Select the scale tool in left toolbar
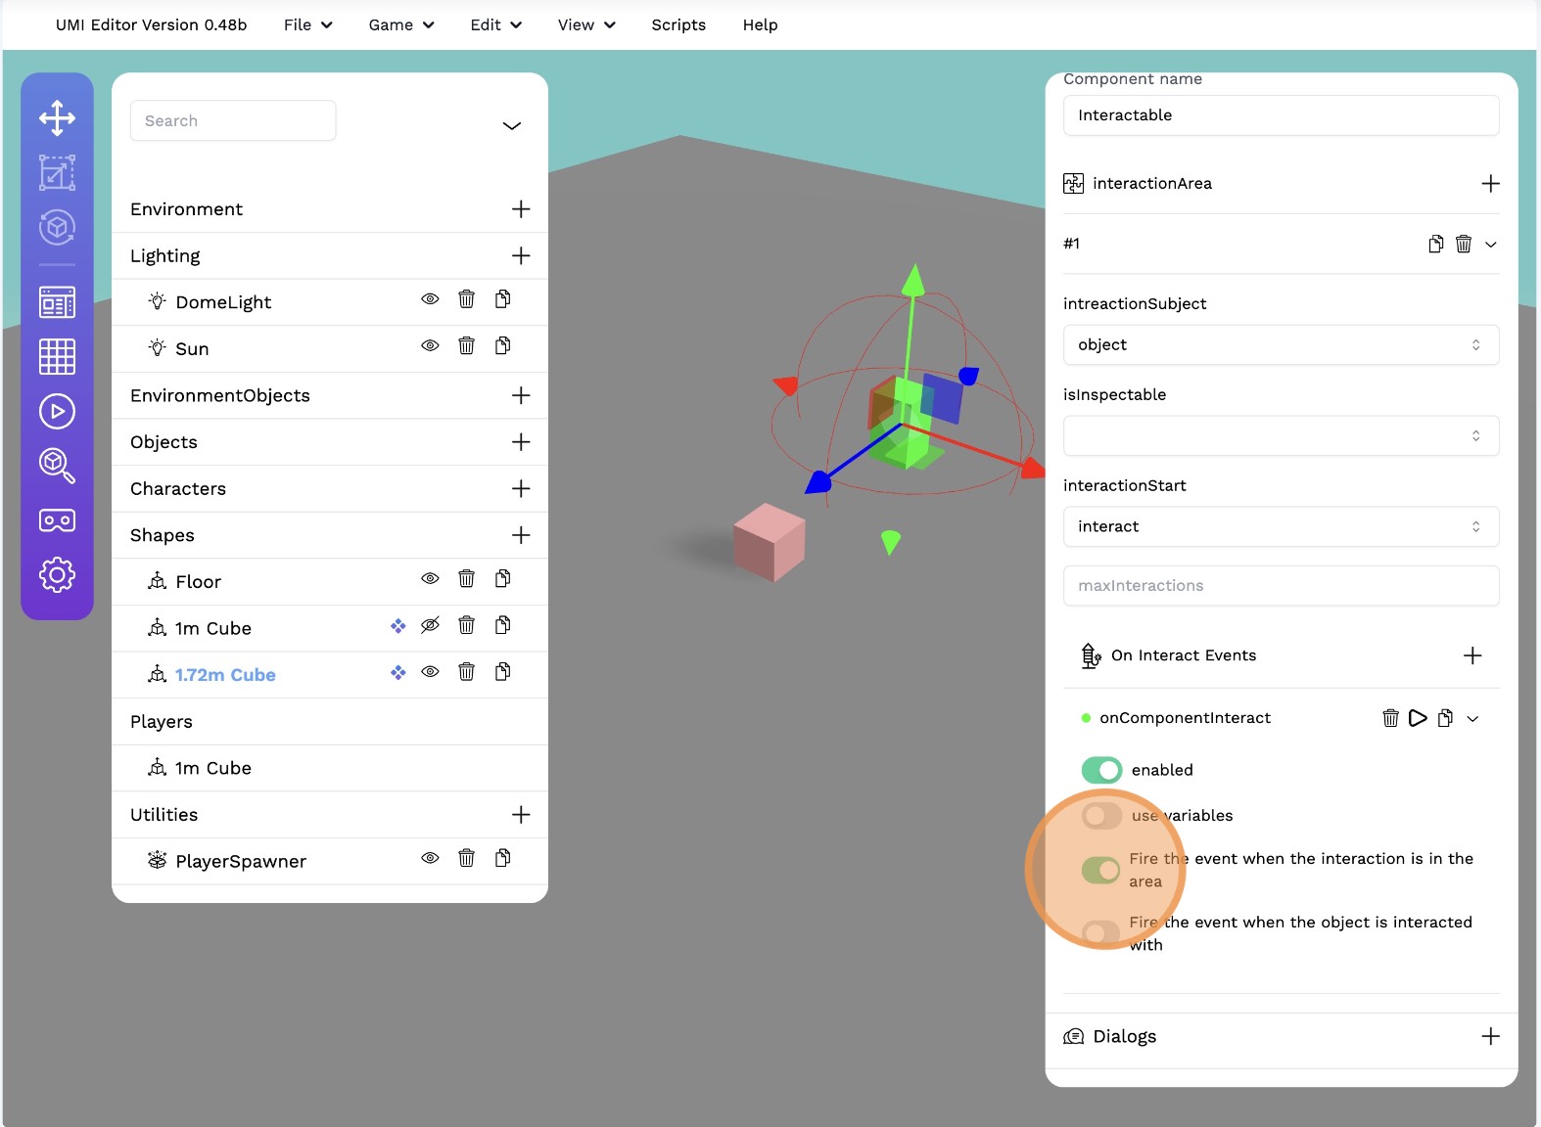This screenshot has width=1541, height=1127. [57, 173]
